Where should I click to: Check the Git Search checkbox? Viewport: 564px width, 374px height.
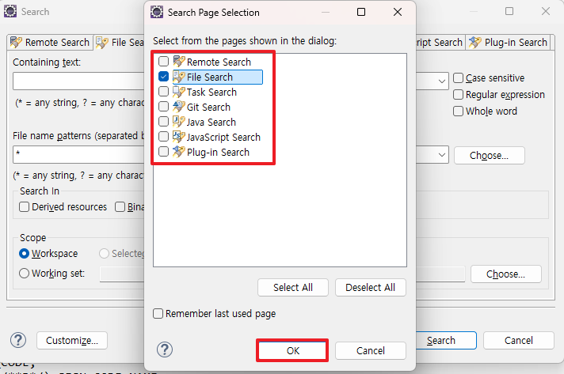[164, 107]
